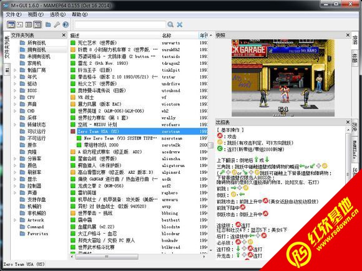Click the folder icon next to Favorites
362x271 pixels.
point(22,234)
